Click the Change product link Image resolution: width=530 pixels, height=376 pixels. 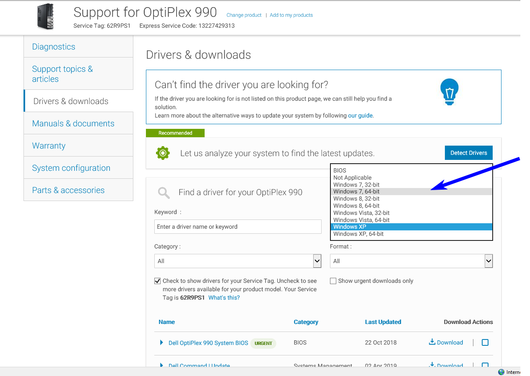[244, 15]
